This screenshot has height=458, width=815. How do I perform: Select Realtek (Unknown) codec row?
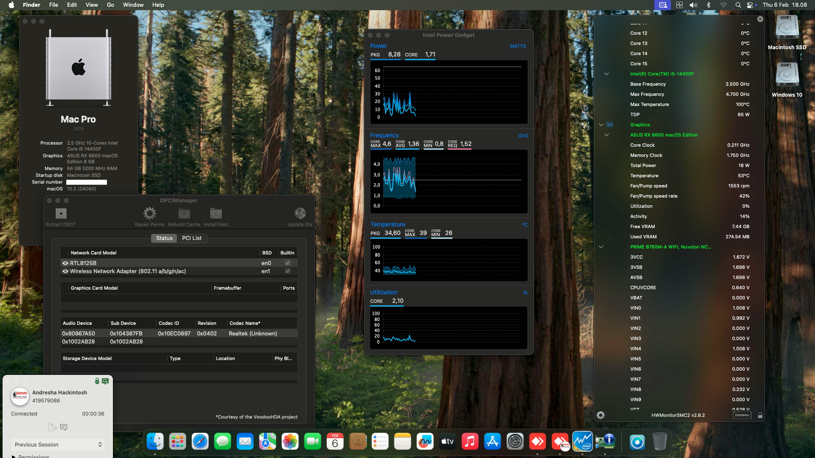pos(179,333)
